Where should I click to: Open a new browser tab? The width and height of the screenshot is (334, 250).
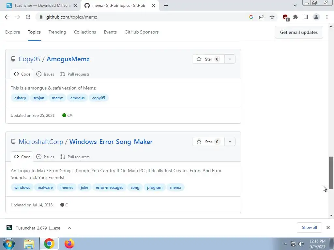[x=166, y=6]
